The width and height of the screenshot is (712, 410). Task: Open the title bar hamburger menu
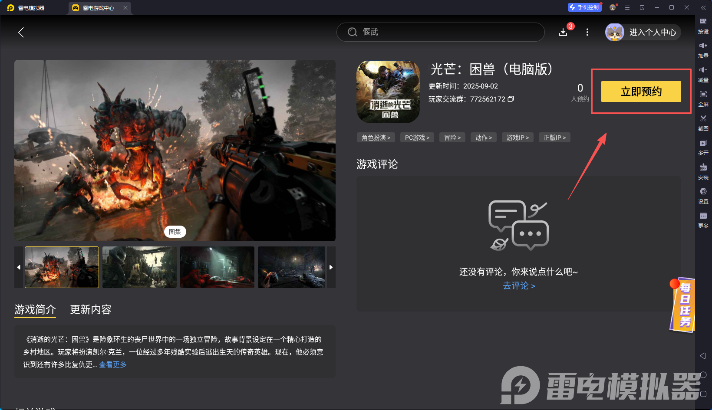pos(627,7)
